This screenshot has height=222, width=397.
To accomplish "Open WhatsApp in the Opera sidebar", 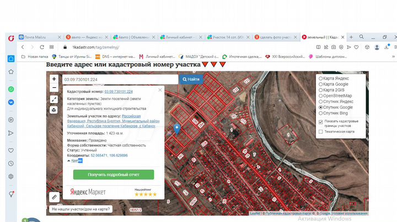I will (x=11, y=89).
